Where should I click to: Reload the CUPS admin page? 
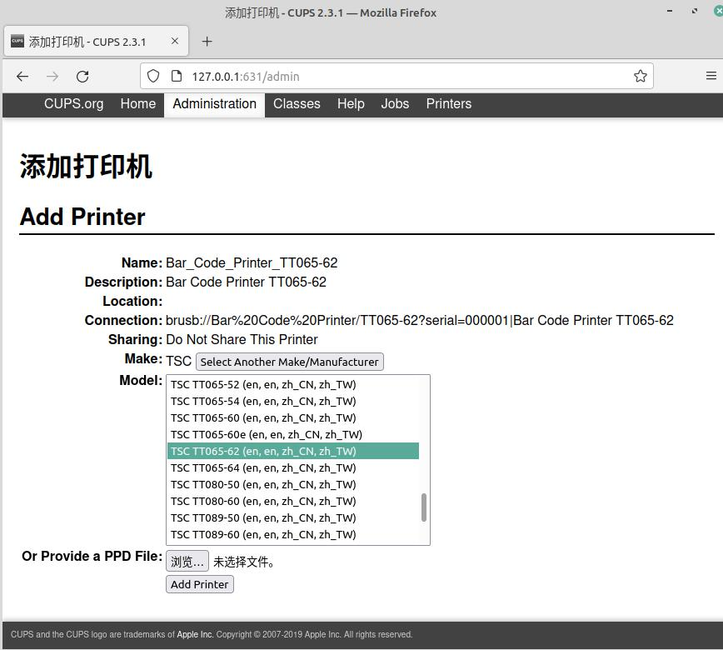point(82,76)
